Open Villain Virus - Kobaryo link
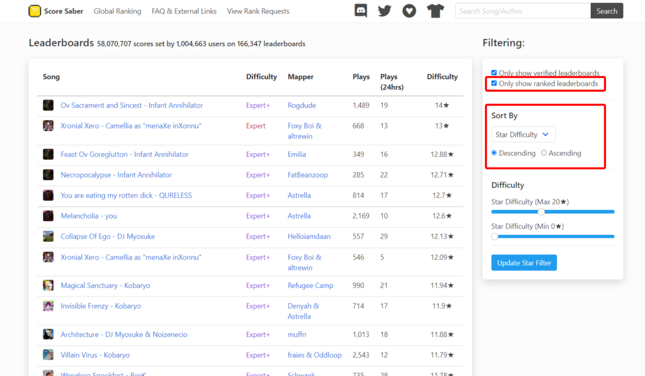645x376 pixels. [x=95, y=355]
